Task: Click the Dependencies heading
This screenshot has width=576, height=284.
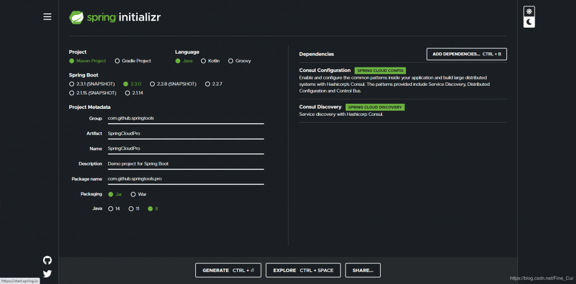Action: click(316, 54)
